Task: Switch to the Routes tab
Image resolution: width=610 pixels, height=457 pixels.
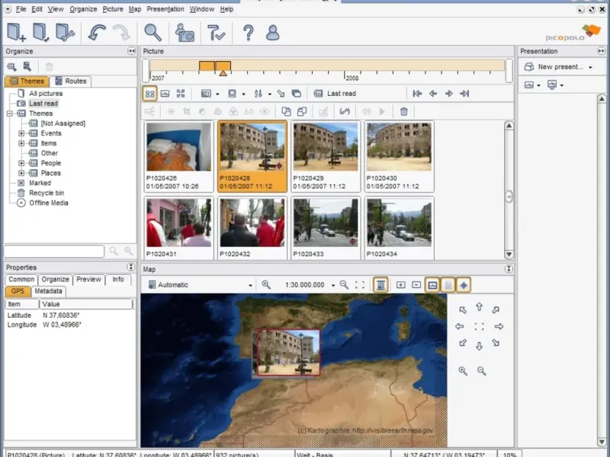Action: point(71,81)
